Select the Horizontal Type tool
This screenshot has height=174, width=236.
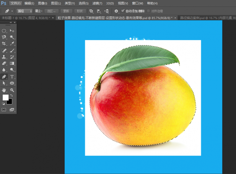pos(12,76)
